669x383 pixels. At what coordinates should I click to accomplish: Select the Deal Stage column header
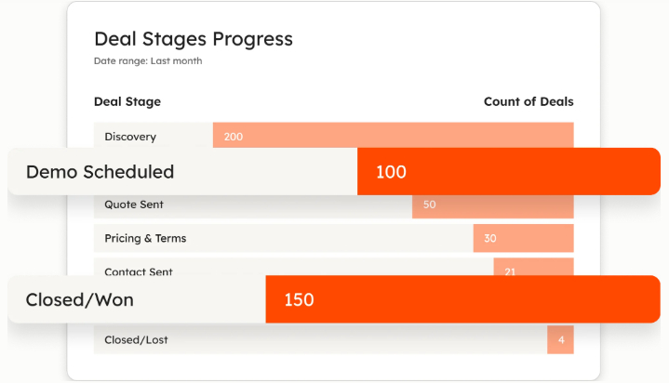127,101
